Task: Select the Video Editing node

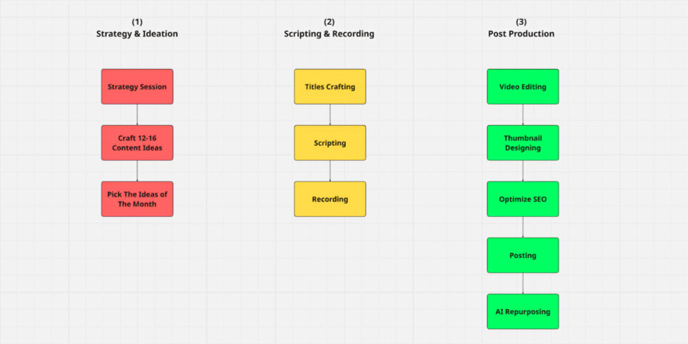Action: pyautogui.click(x=523, y=87)
